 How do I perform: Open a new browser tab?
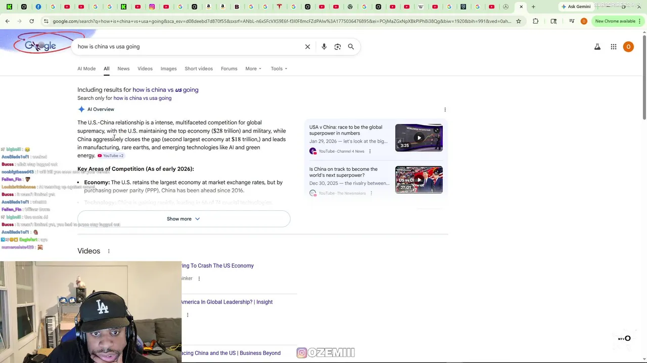coord(533,7)
